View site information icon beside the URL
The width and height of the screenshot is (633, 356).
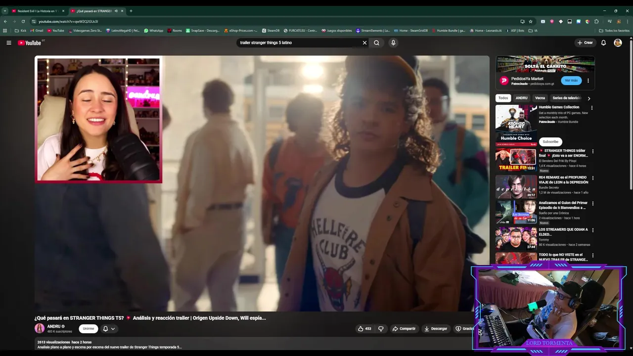pos(34,21)
